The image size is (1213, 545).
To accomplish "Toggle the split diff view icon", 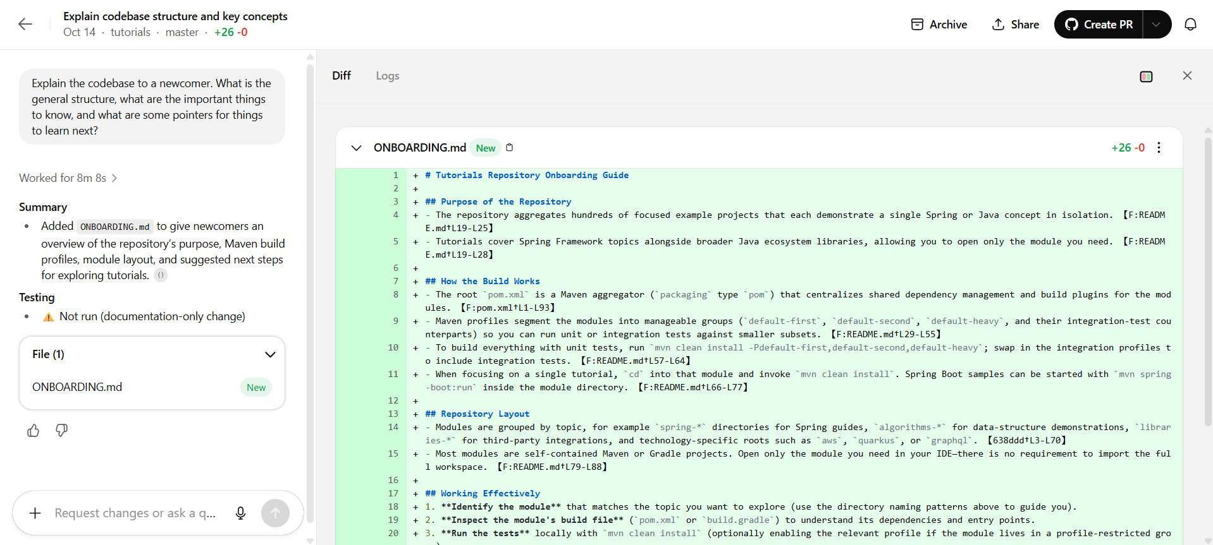I will [1146, 76].
